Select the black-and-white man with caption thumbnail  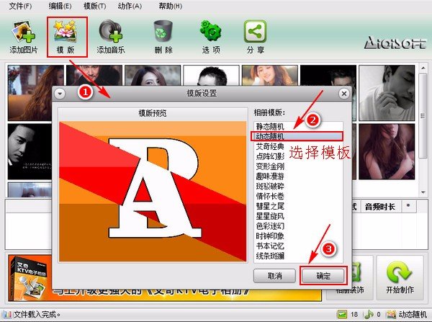[x=30, y=151]
